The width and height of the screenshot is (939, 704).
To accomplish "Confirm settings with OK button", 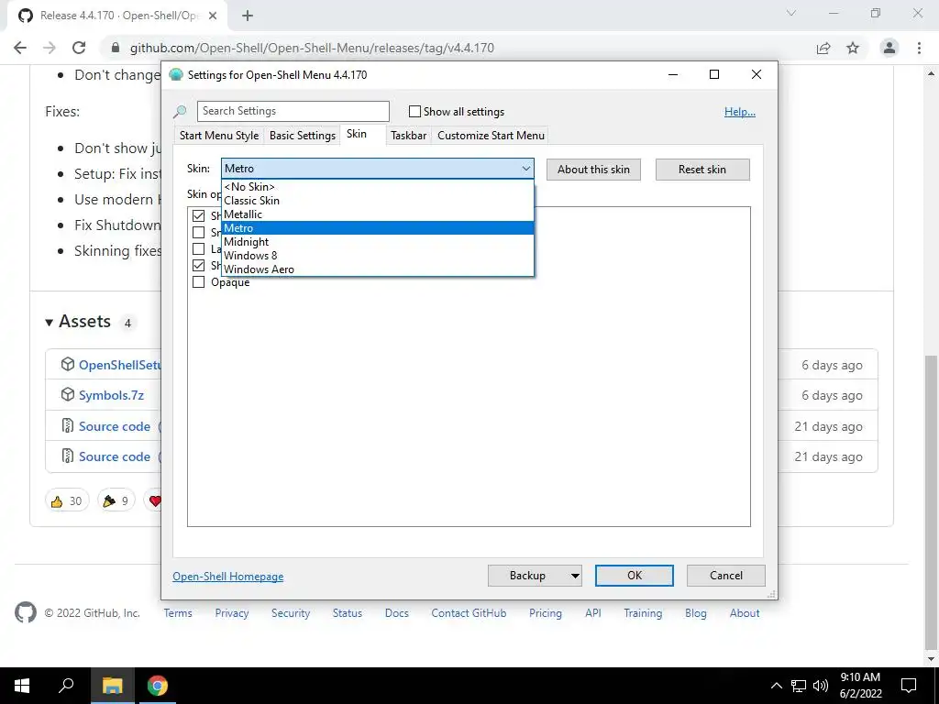I will click(x=635, y=576).
